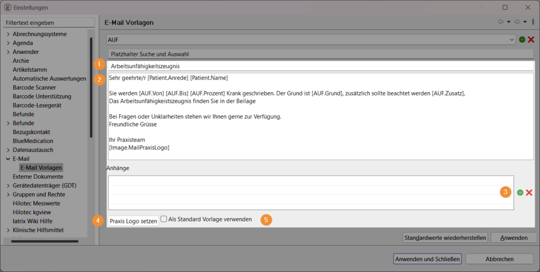Open the AUF template dropdown

(x=512, y=40)
